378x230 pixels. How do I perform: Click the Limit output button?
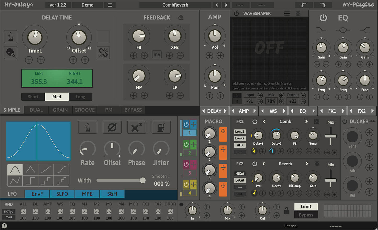[306, 206]
